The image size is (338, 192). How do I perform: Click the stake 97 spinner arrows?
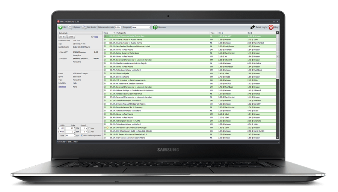[x=74, y=128]
